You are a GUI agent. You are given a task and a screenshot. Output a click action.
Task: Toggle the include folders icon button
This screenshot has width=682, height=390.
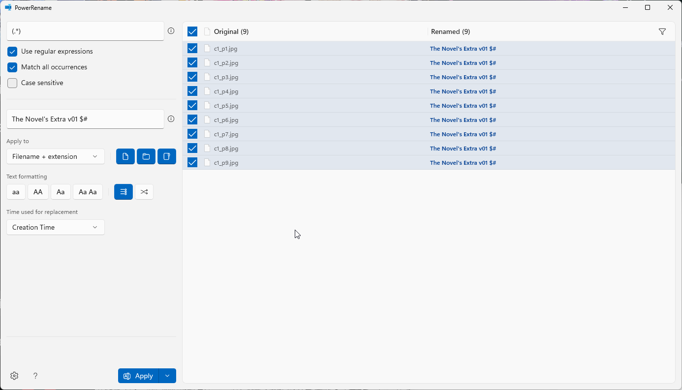pyautogui.click(x=146, y=156)
